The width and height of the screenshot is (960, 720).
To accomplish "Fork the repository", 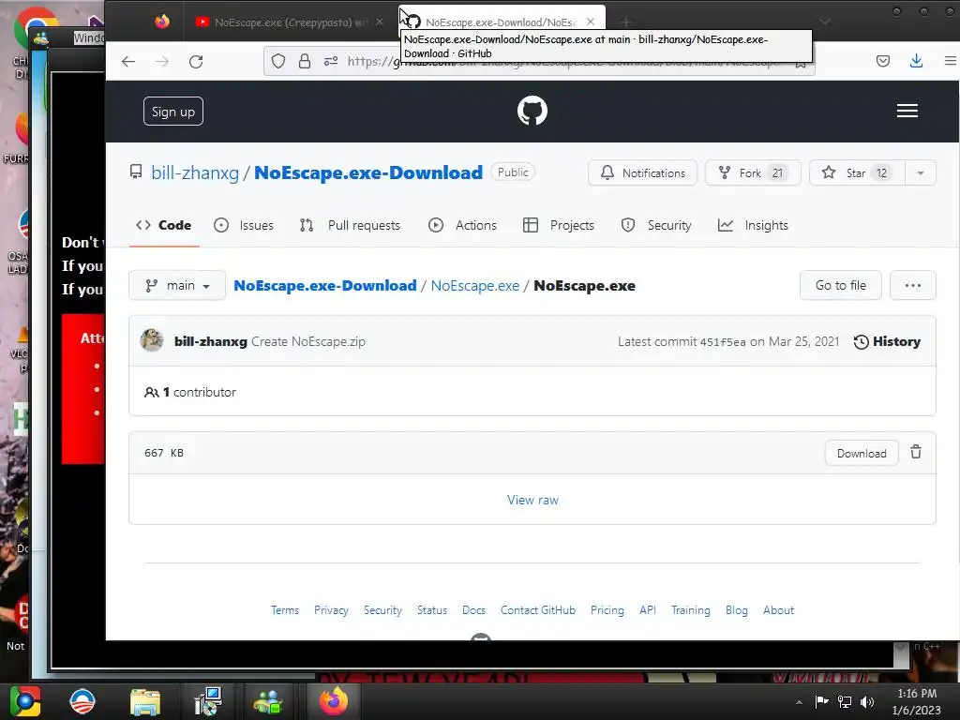I will (x=753, y=172).
